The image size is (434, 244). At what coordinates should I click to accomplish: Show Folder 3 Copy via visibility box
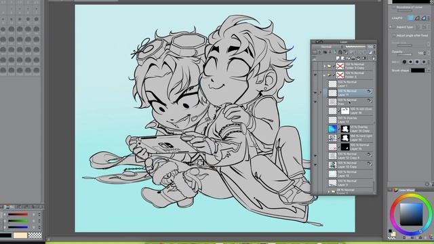315,66
